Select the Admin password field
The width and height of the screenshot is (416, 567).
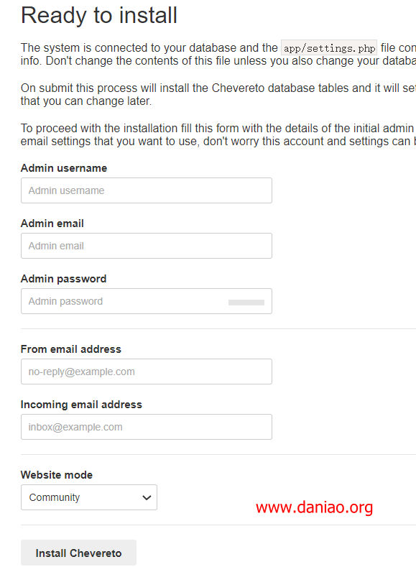[x=147, y=301]
